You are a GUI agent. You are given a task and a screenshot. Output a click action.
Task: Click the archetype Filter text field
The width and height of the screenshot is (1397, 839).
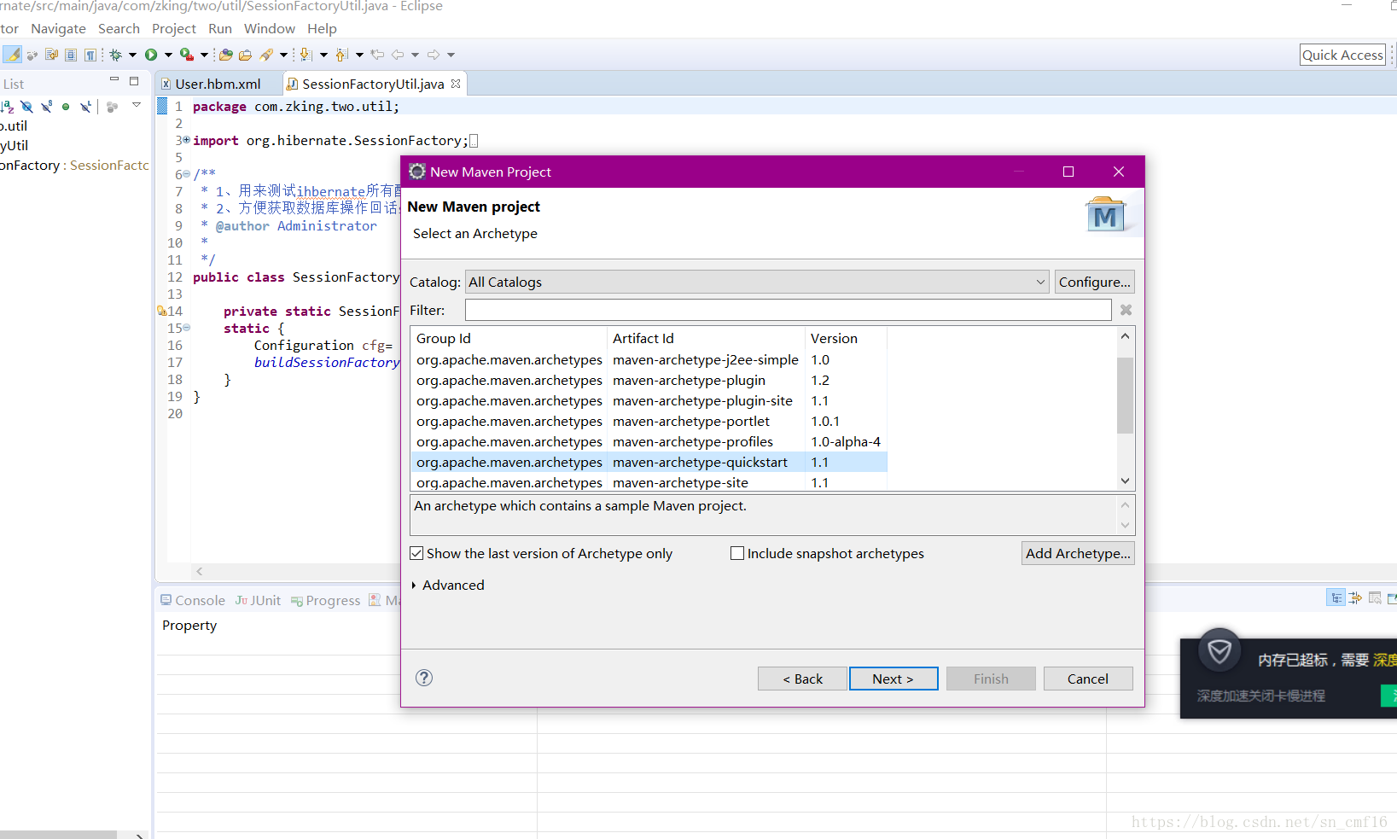point(788,310)
